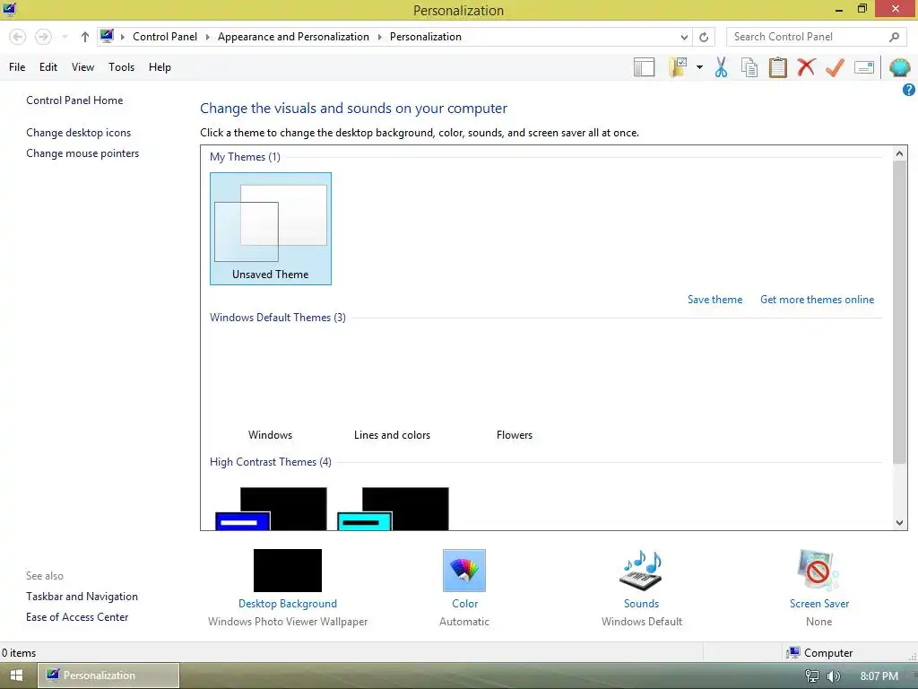Open Taskbar and Navigation link

(82, 597)
